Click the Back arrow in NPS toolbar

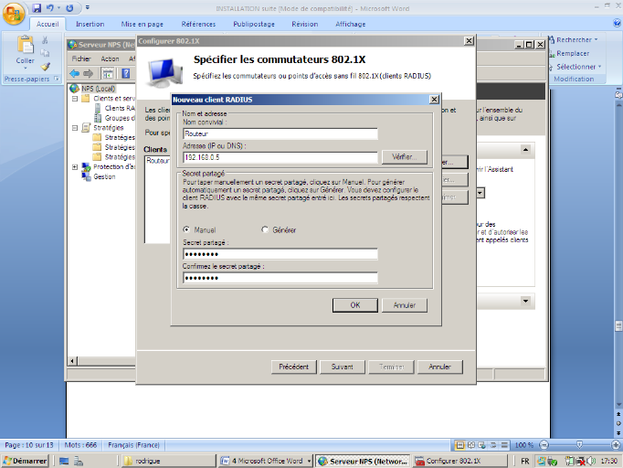tap(75, 73)
